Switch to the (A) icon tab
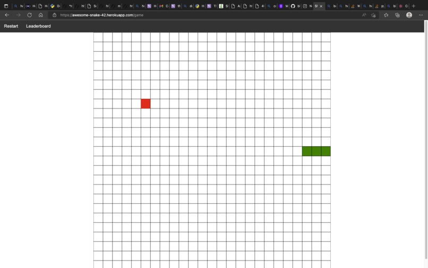This screenshot has height=268, width=428. click(30, 6)
